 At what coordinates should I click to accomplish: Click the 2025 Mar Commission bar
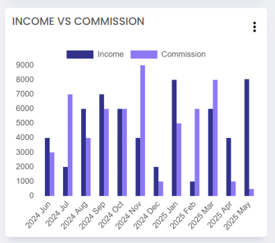[x=215, y=138]
